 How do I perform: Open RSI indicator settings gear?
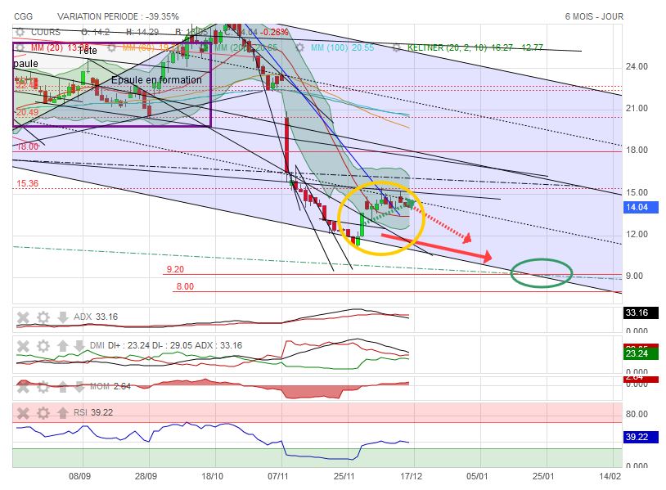tap(43, 413)
